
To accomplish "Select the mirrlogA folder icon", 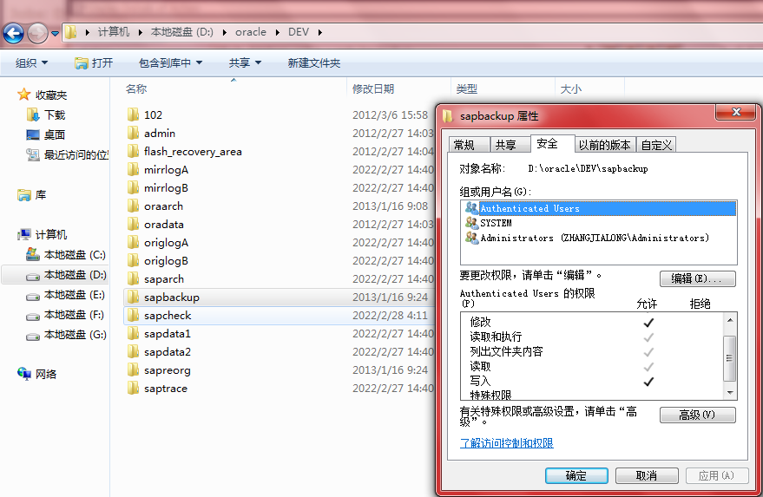I will pos(133,169).
